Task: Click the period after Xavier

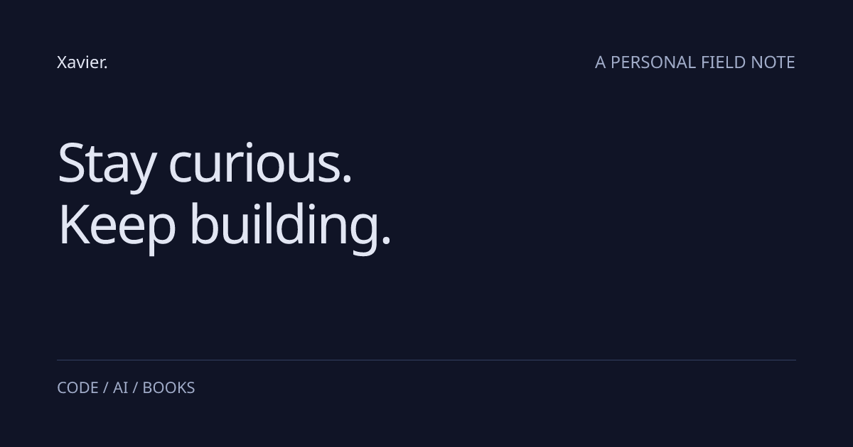Action: click(106, 68)
